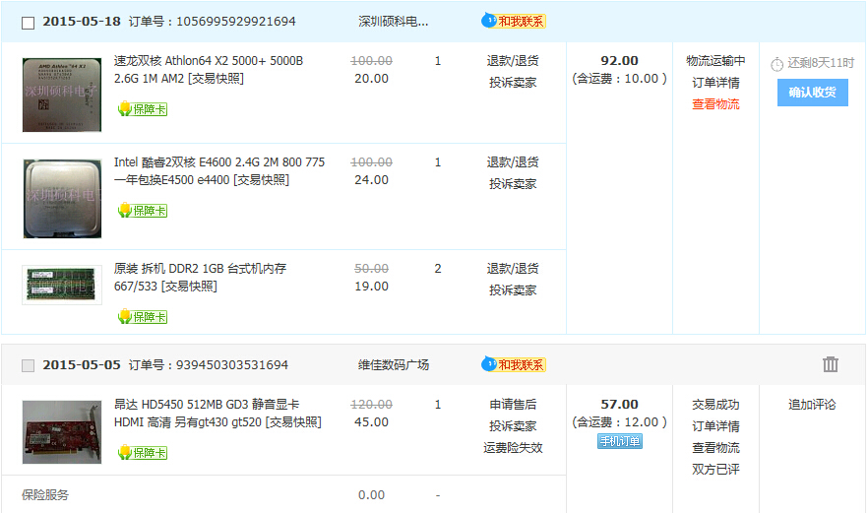Open the Athlon64 X2 CPU thumbnail

click(62, 95)
